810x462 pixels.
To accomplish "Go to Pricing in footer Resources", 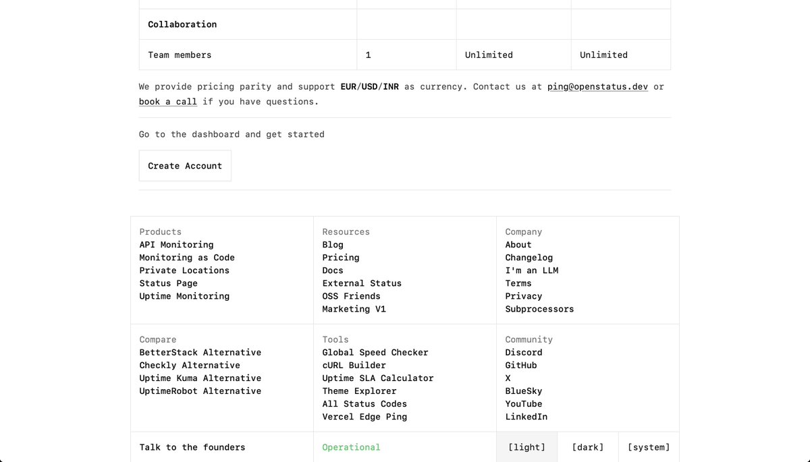I will (x=341, y=258).
